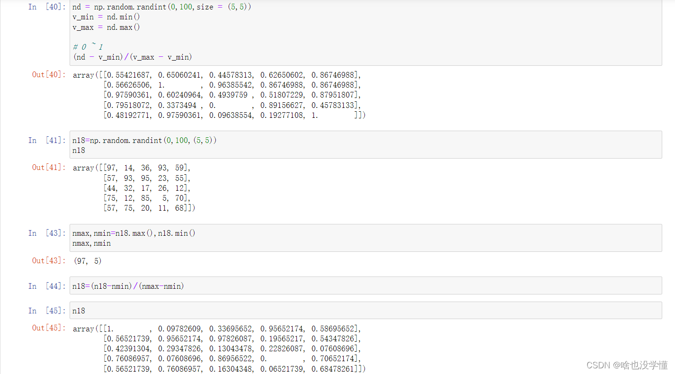This screenshot has height=374, width=675.
Task: Click value 0.13043478 in Out[45]
Action: (x=231, y=348)
